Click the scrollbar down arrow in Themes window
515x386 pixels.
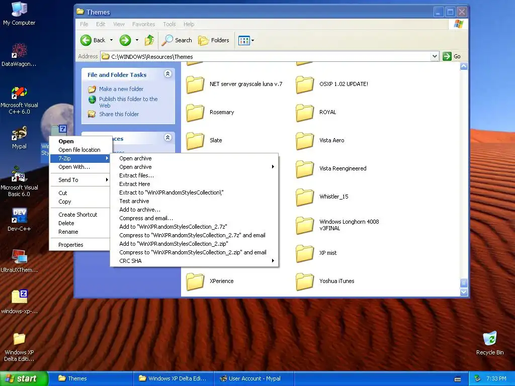464,292
